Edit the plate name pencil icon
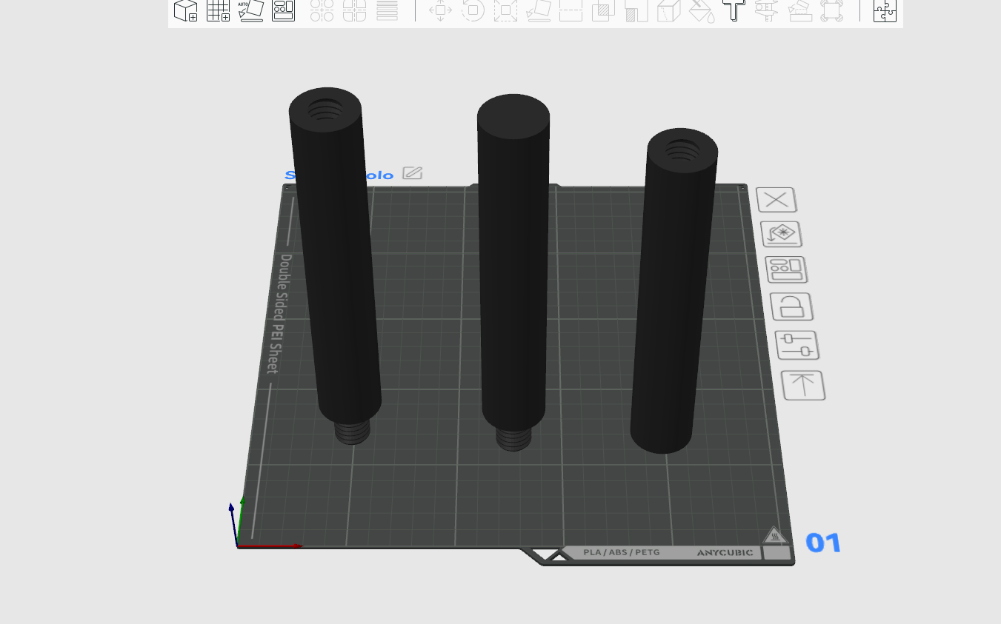Viewport: 1001px width, 624px height. pyautogui.click(x=413, y=173)
